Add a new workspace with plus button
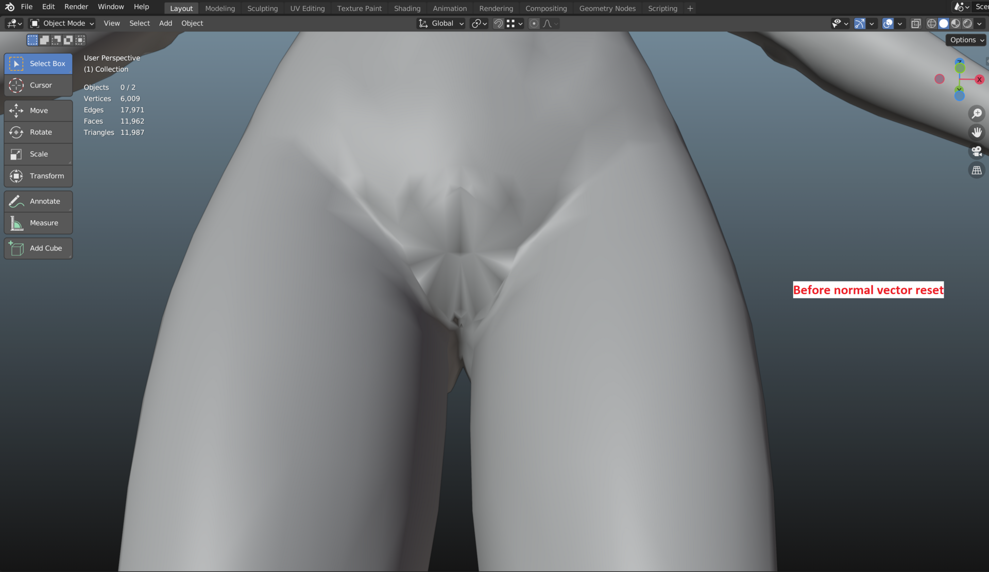The height and width of the screenshot is (572, 989). [x=690, y=8]
